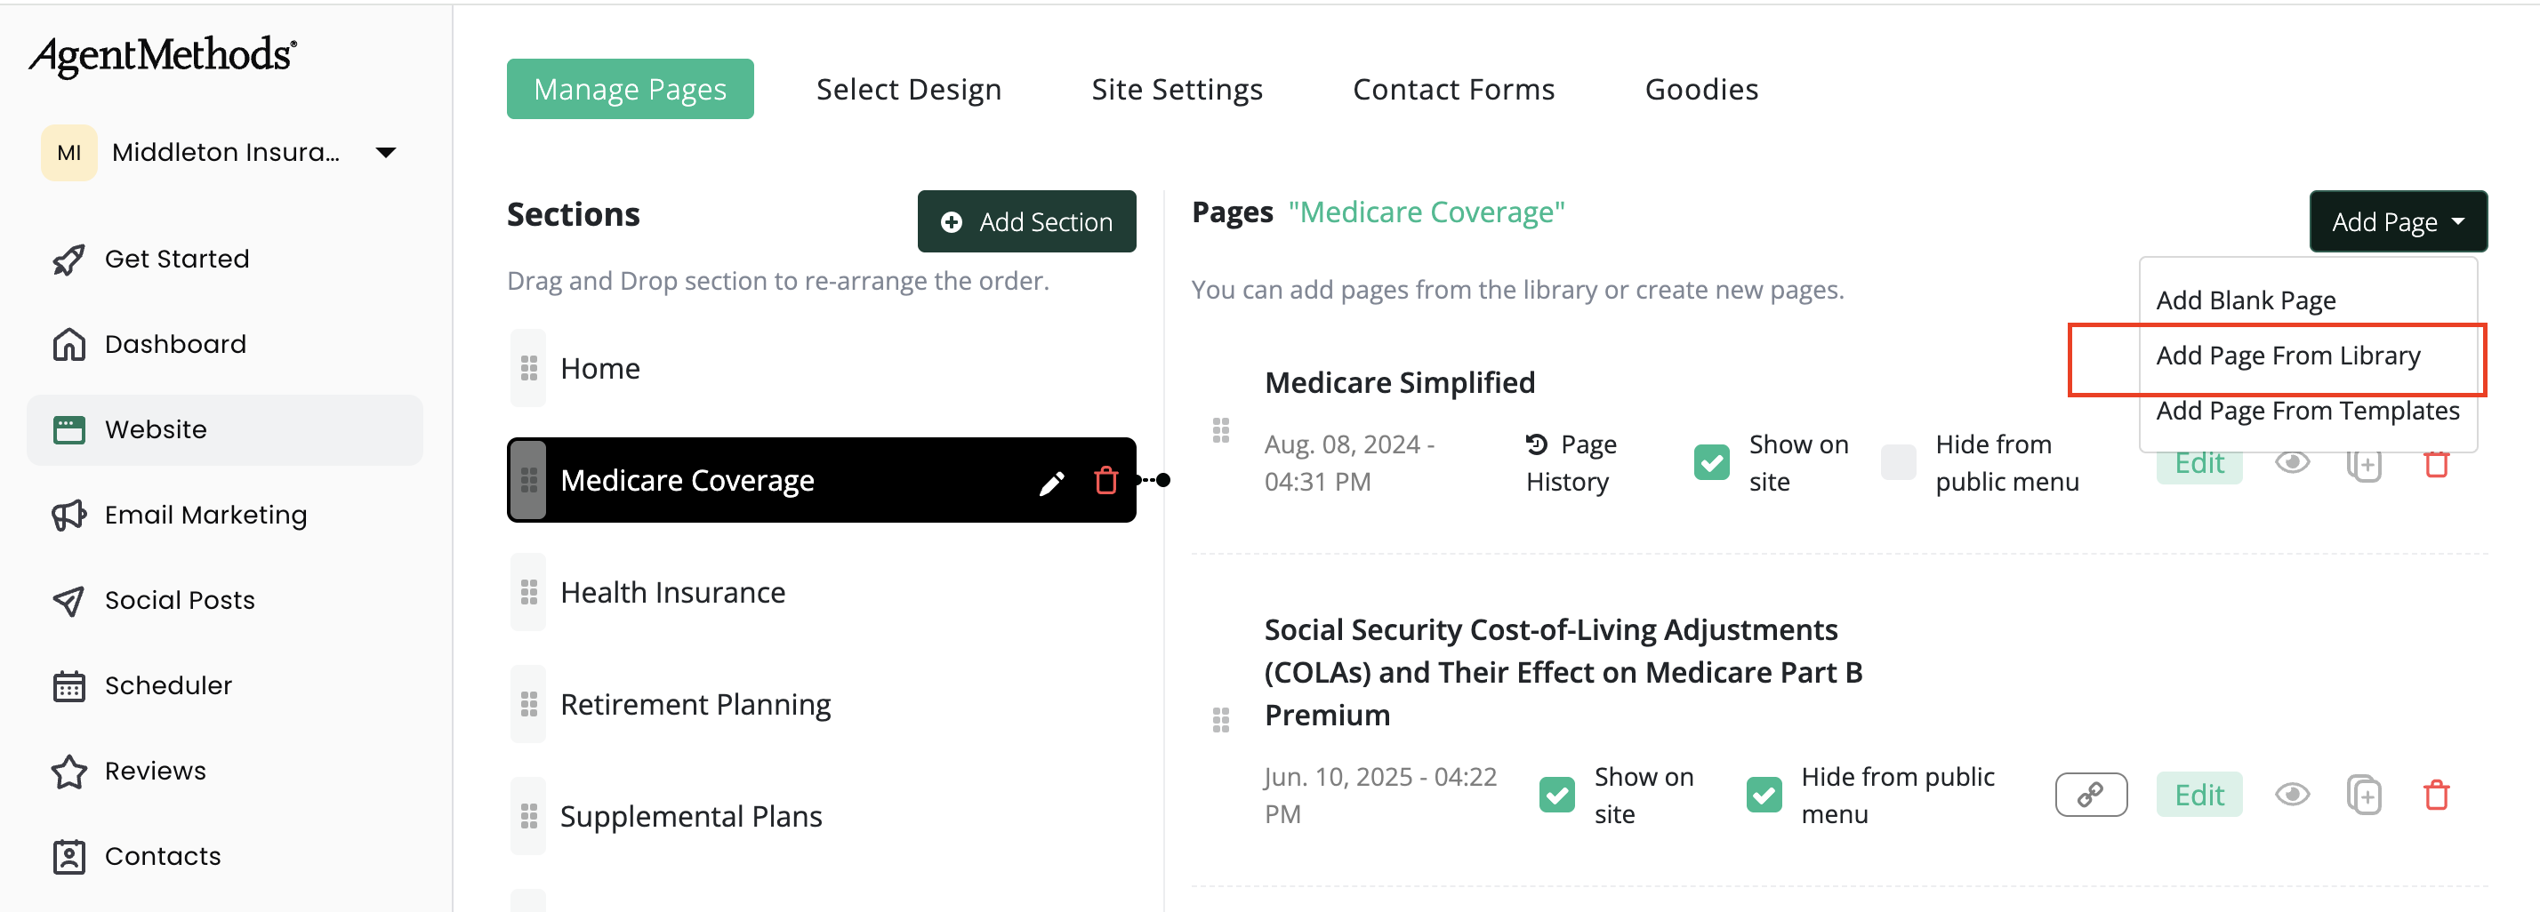
Task: Select Add Blank Page from the menu
Action: pos(2245,300)
